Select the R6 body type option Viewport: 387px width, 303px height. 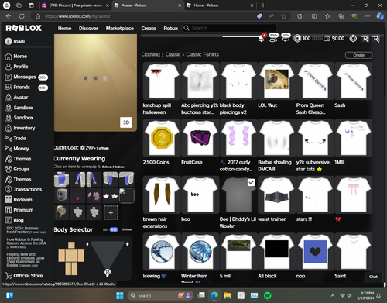[x=105, y=229]
